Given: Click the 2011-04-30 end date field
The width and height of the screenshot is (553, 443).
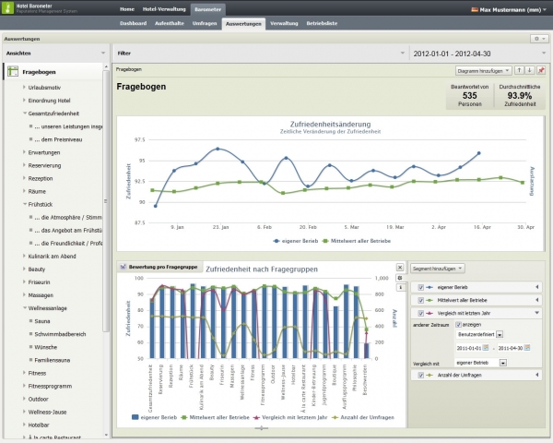Looking at the screenshot, I should coord(511,348).
